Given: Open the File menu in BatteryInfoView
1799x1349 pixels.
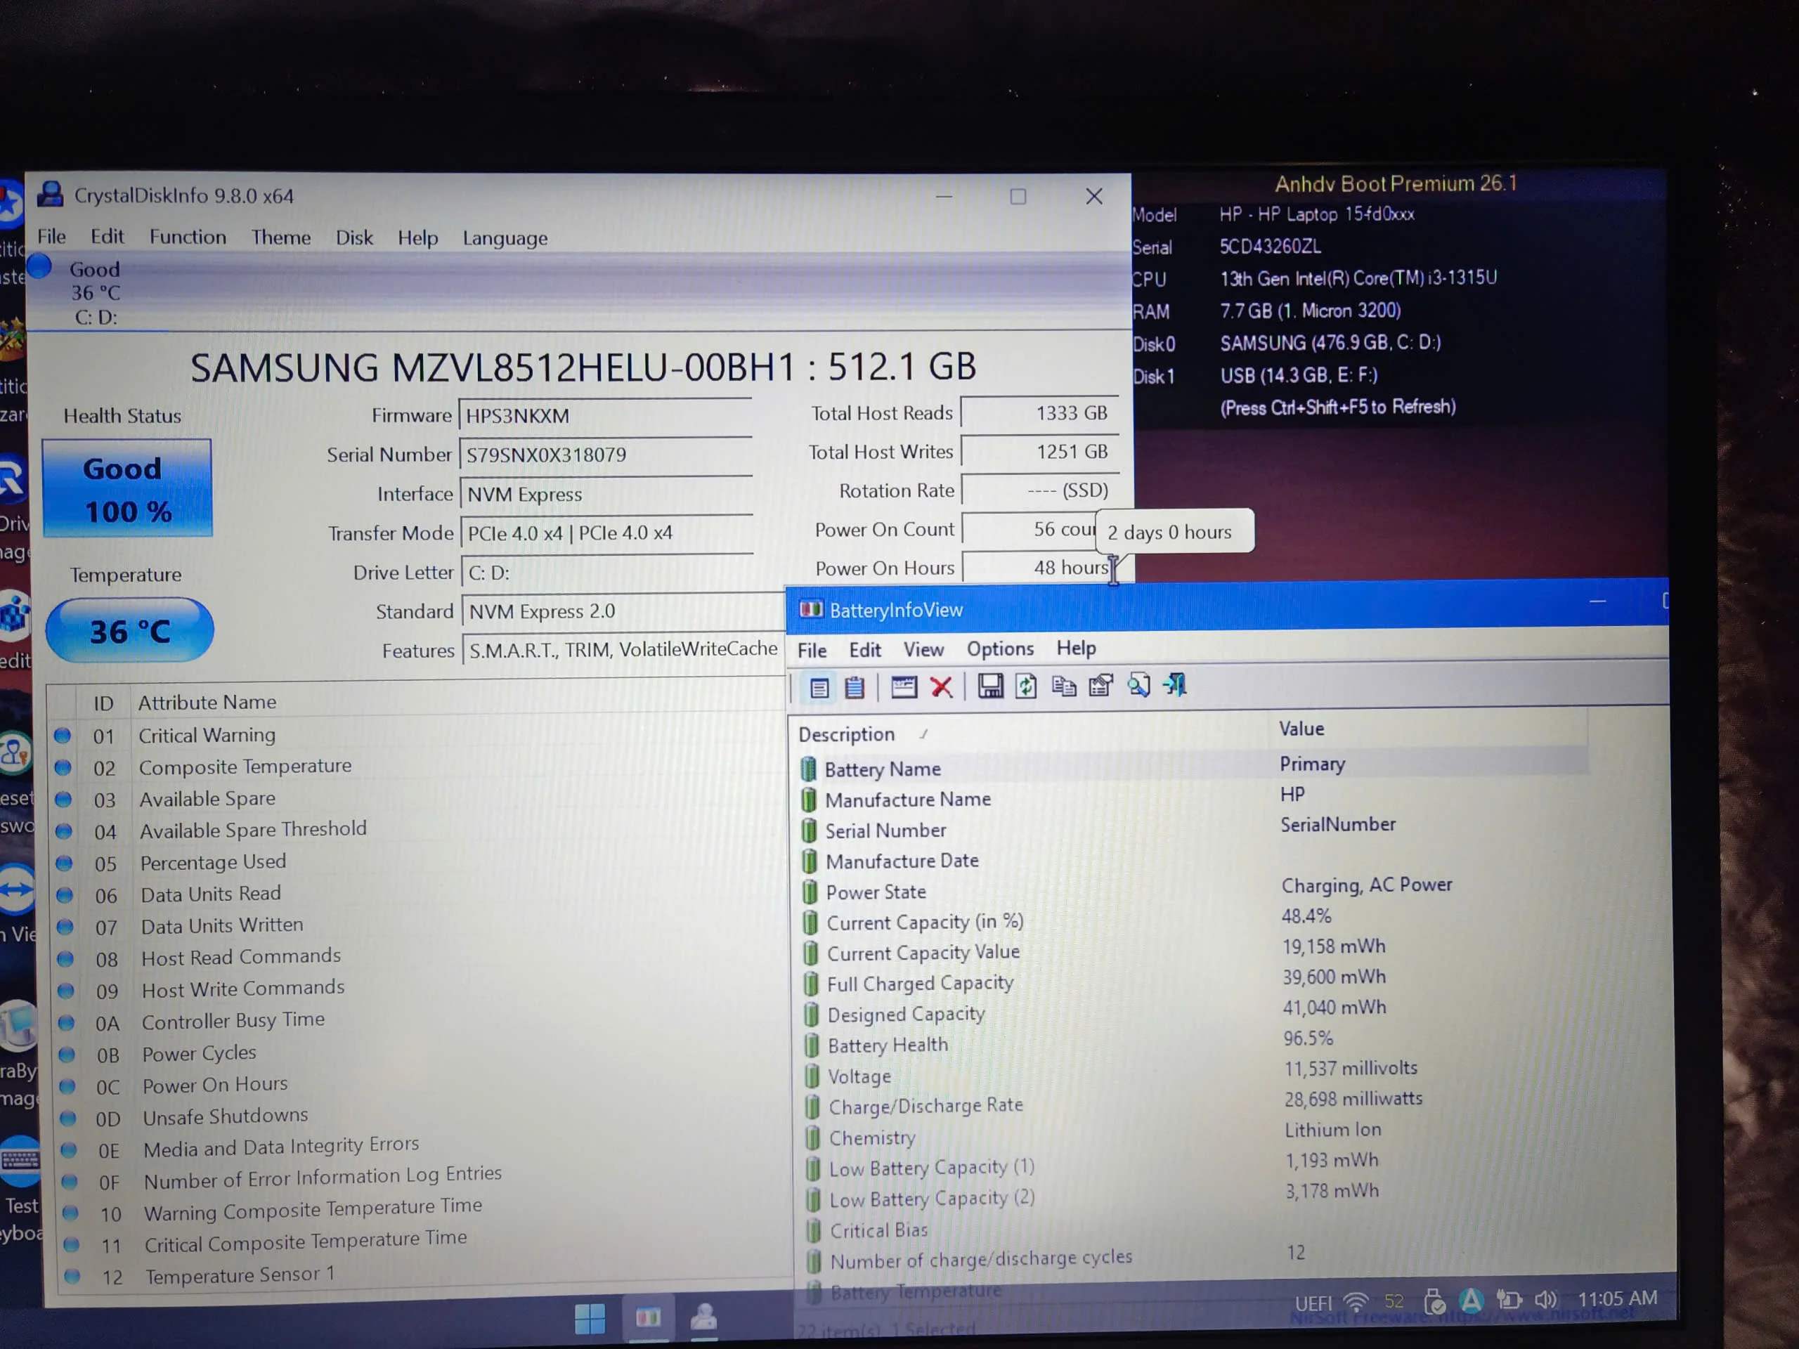Looking at the screenshot, I should click(x=812, y=650).
